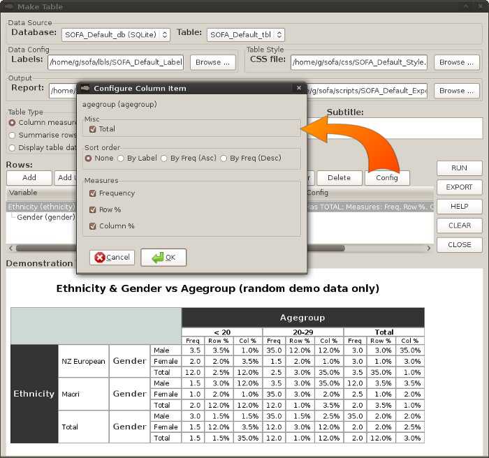Click the CLOSE button
The width and height of the screenshot is (489, 458).
(460, 245)
